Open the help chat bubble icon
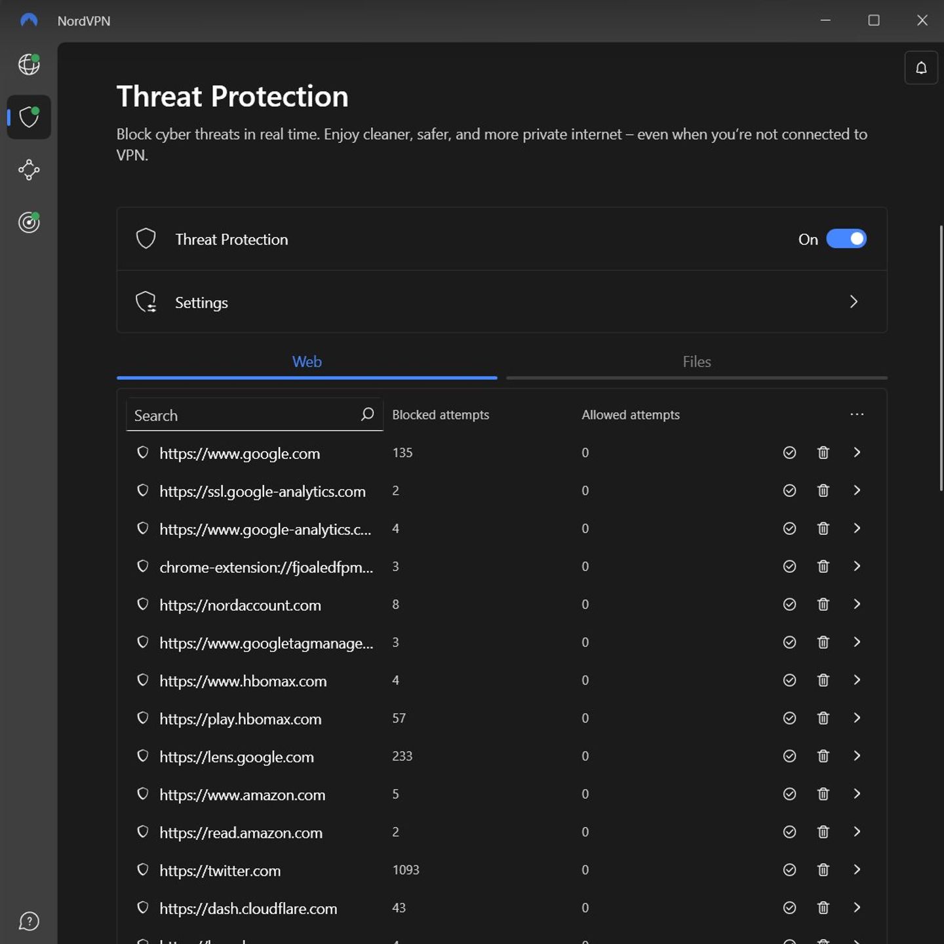 [29, 921]
